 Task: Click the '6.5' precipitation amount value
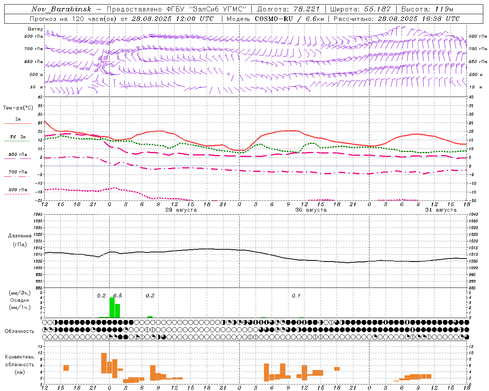118,296
